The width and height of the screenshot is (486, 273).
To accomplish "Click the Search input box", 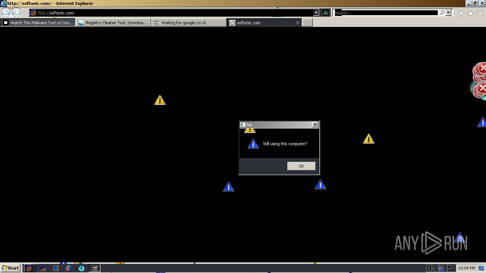I will 386,13.
